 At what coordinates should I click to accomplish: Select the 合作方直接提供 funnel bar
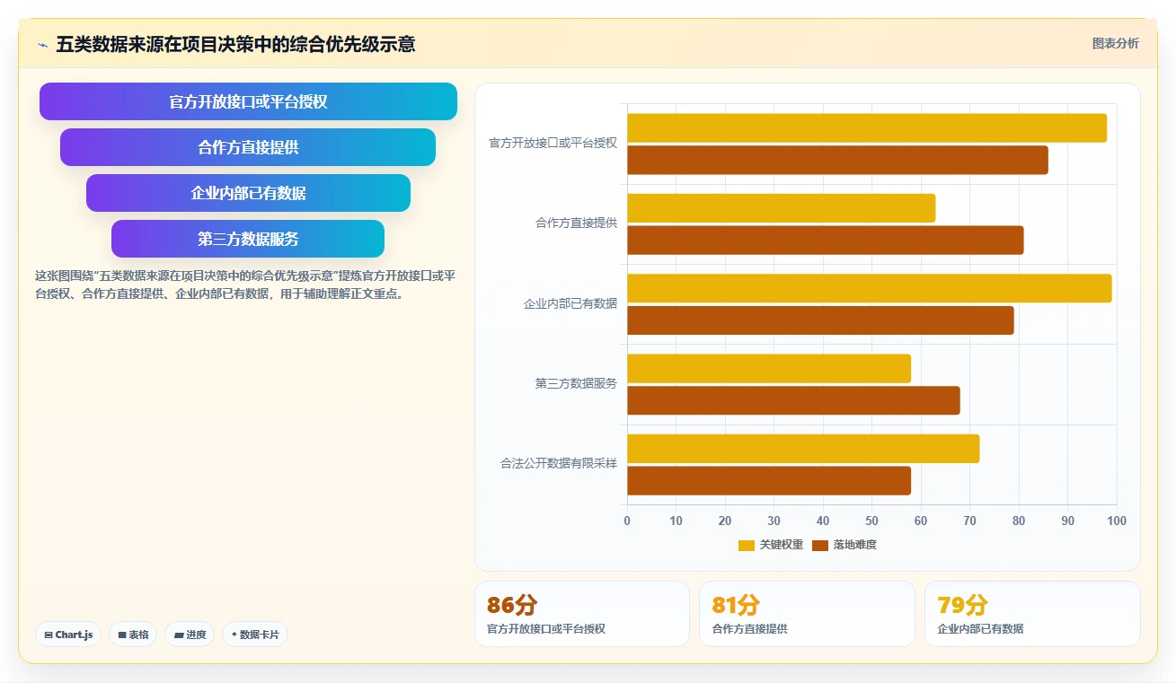248,147
